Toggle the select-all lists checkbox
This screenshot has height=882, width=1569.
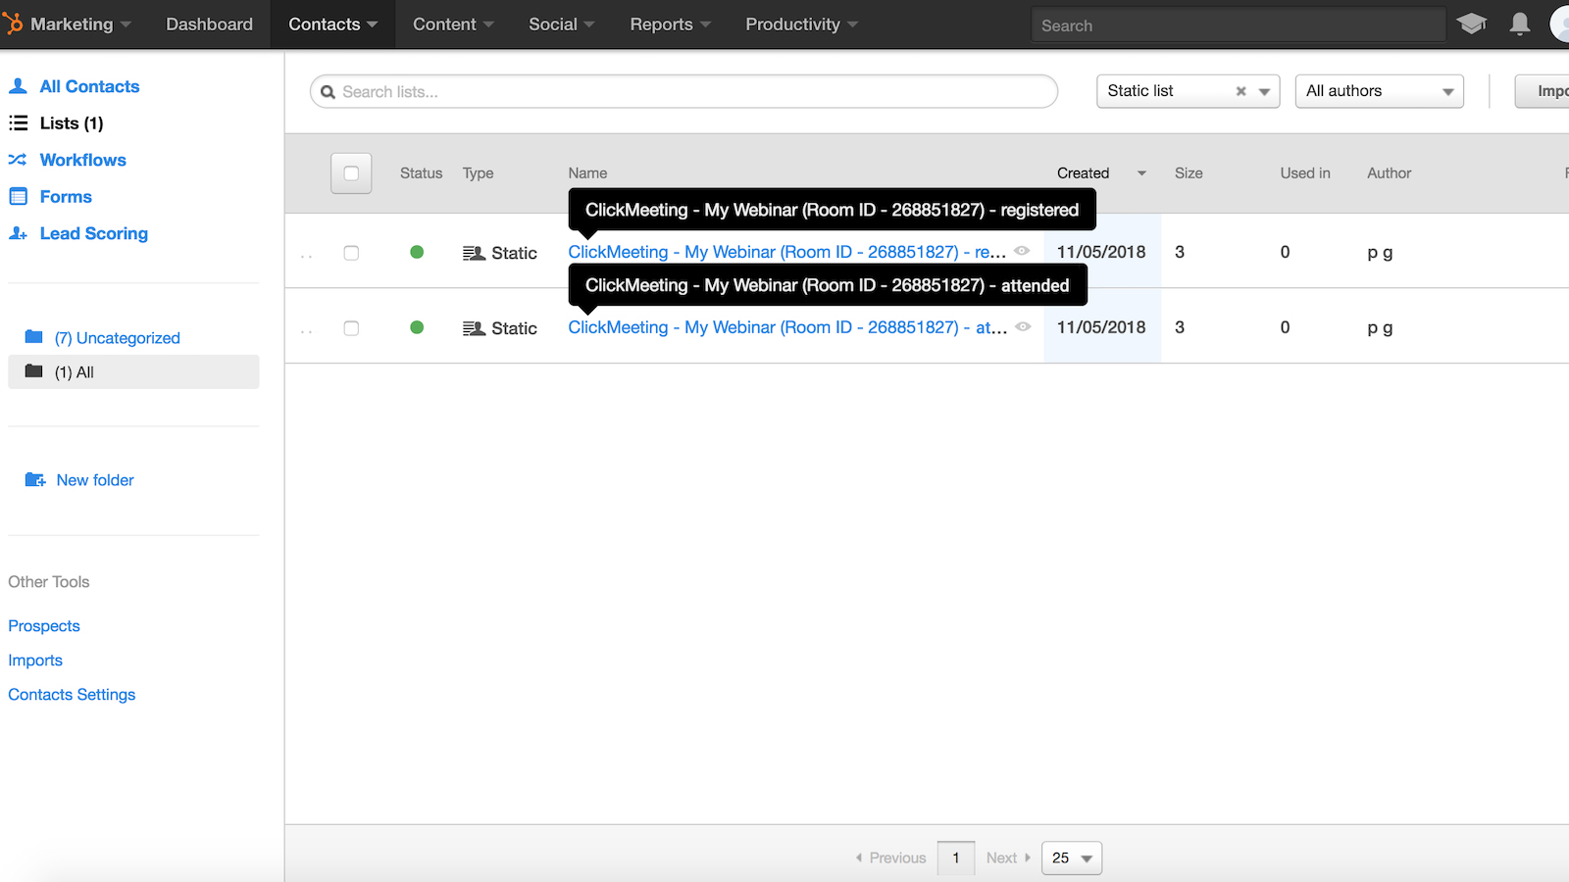coord(351,173)
